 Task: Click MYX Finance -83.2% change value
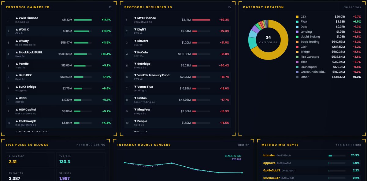point(224,20)
